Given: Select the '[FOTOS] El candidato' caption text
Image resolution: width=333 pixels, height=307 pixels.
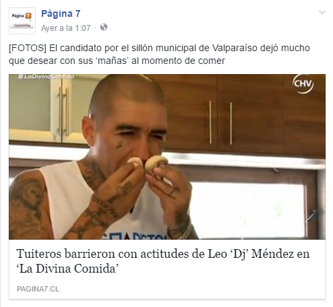Looking at the screenshot, I should tap(159, 55).
